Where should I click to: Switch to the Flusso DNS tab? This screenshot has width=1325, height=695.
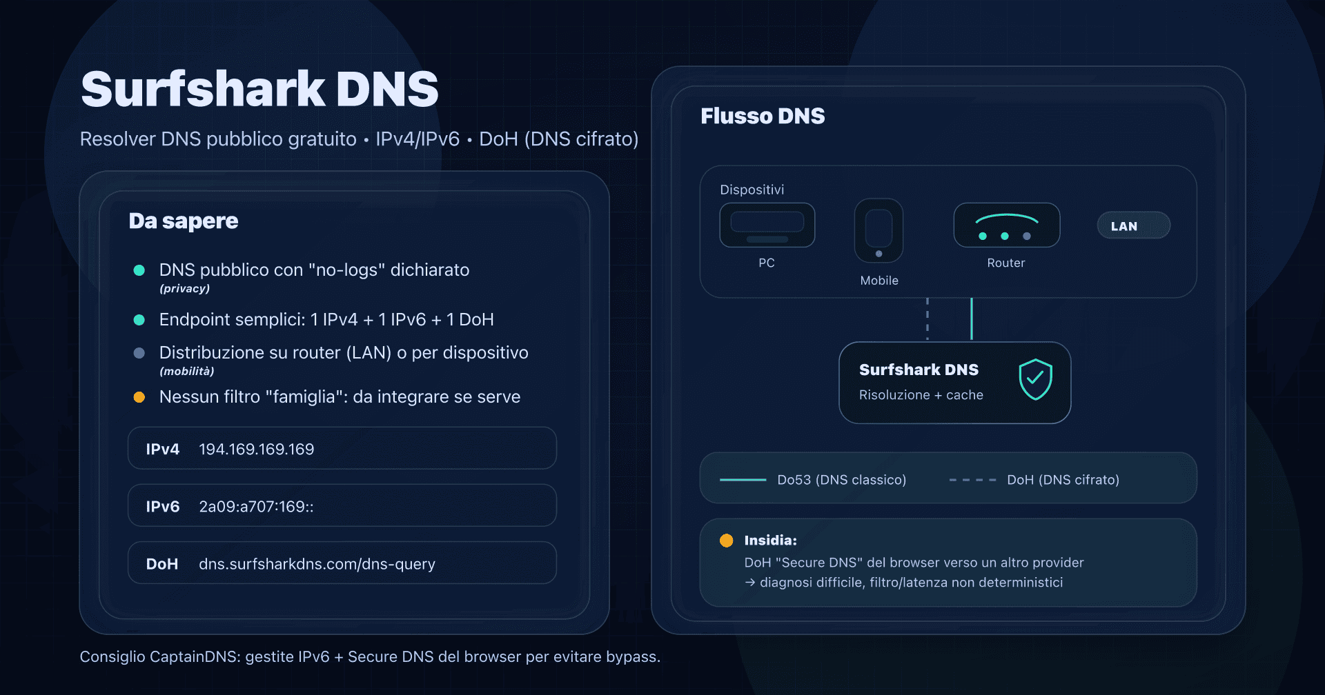[763, 116]
